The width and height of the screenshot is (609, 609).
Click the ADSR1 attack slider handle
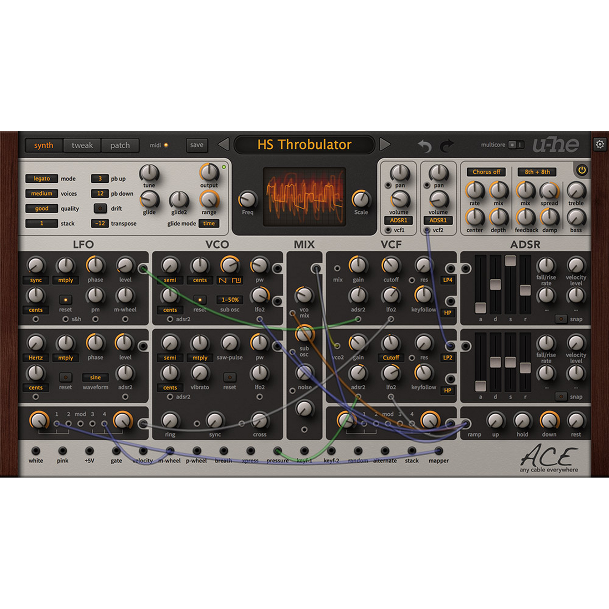pos(480,308)
